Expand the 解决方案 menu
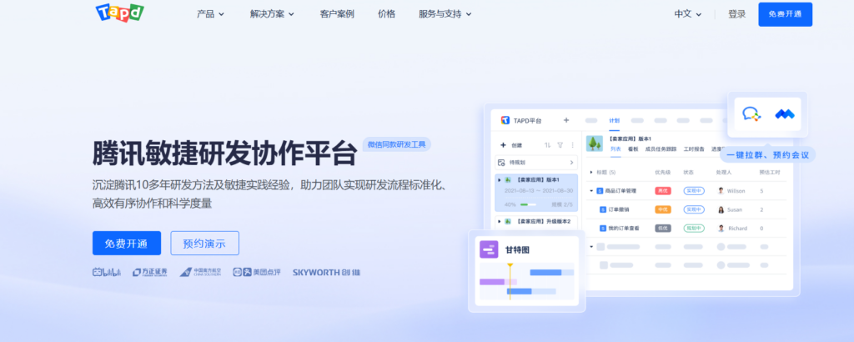This screenshot has height=342, width=854. pos(272,14)
